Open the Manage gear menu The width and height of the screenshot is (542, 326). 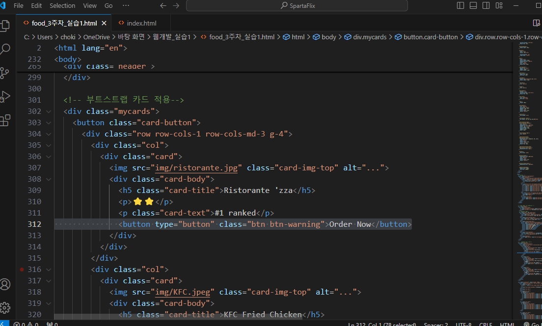[5, 308]
